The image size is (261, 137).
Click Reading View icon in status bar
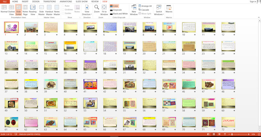[x=219, y=134]
